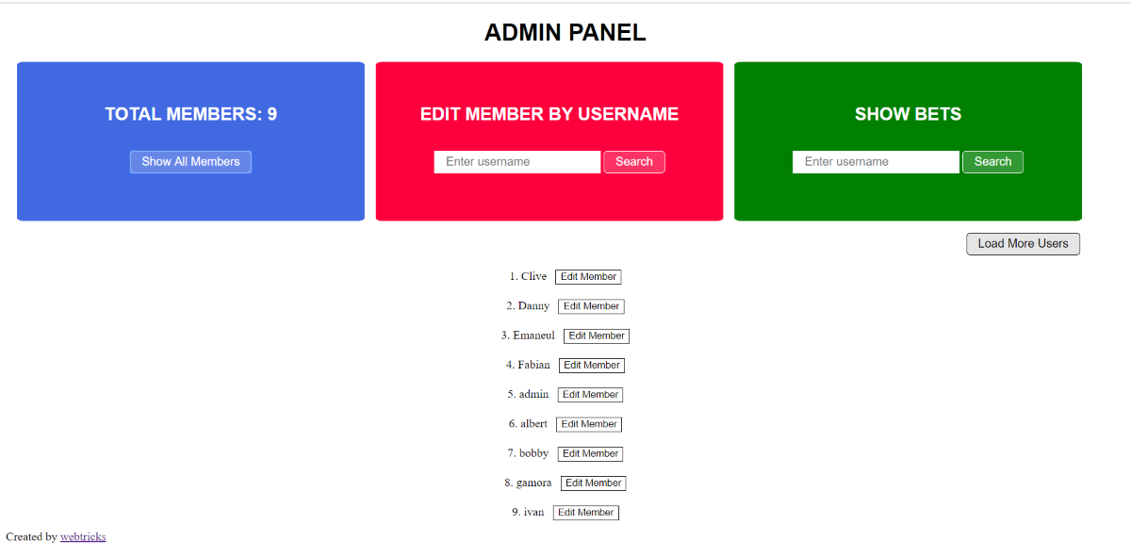
Task: Click the SHOW BETS card title
Action: [x=908, y=114]
